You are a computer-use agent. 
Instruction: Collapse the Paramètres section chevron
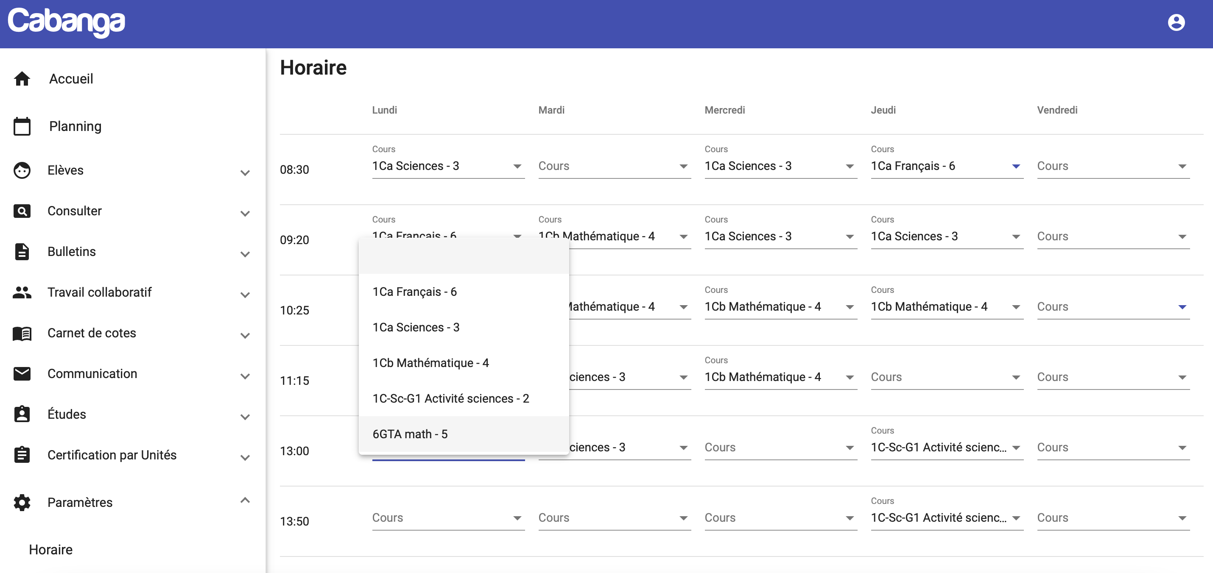pos(244,501)
